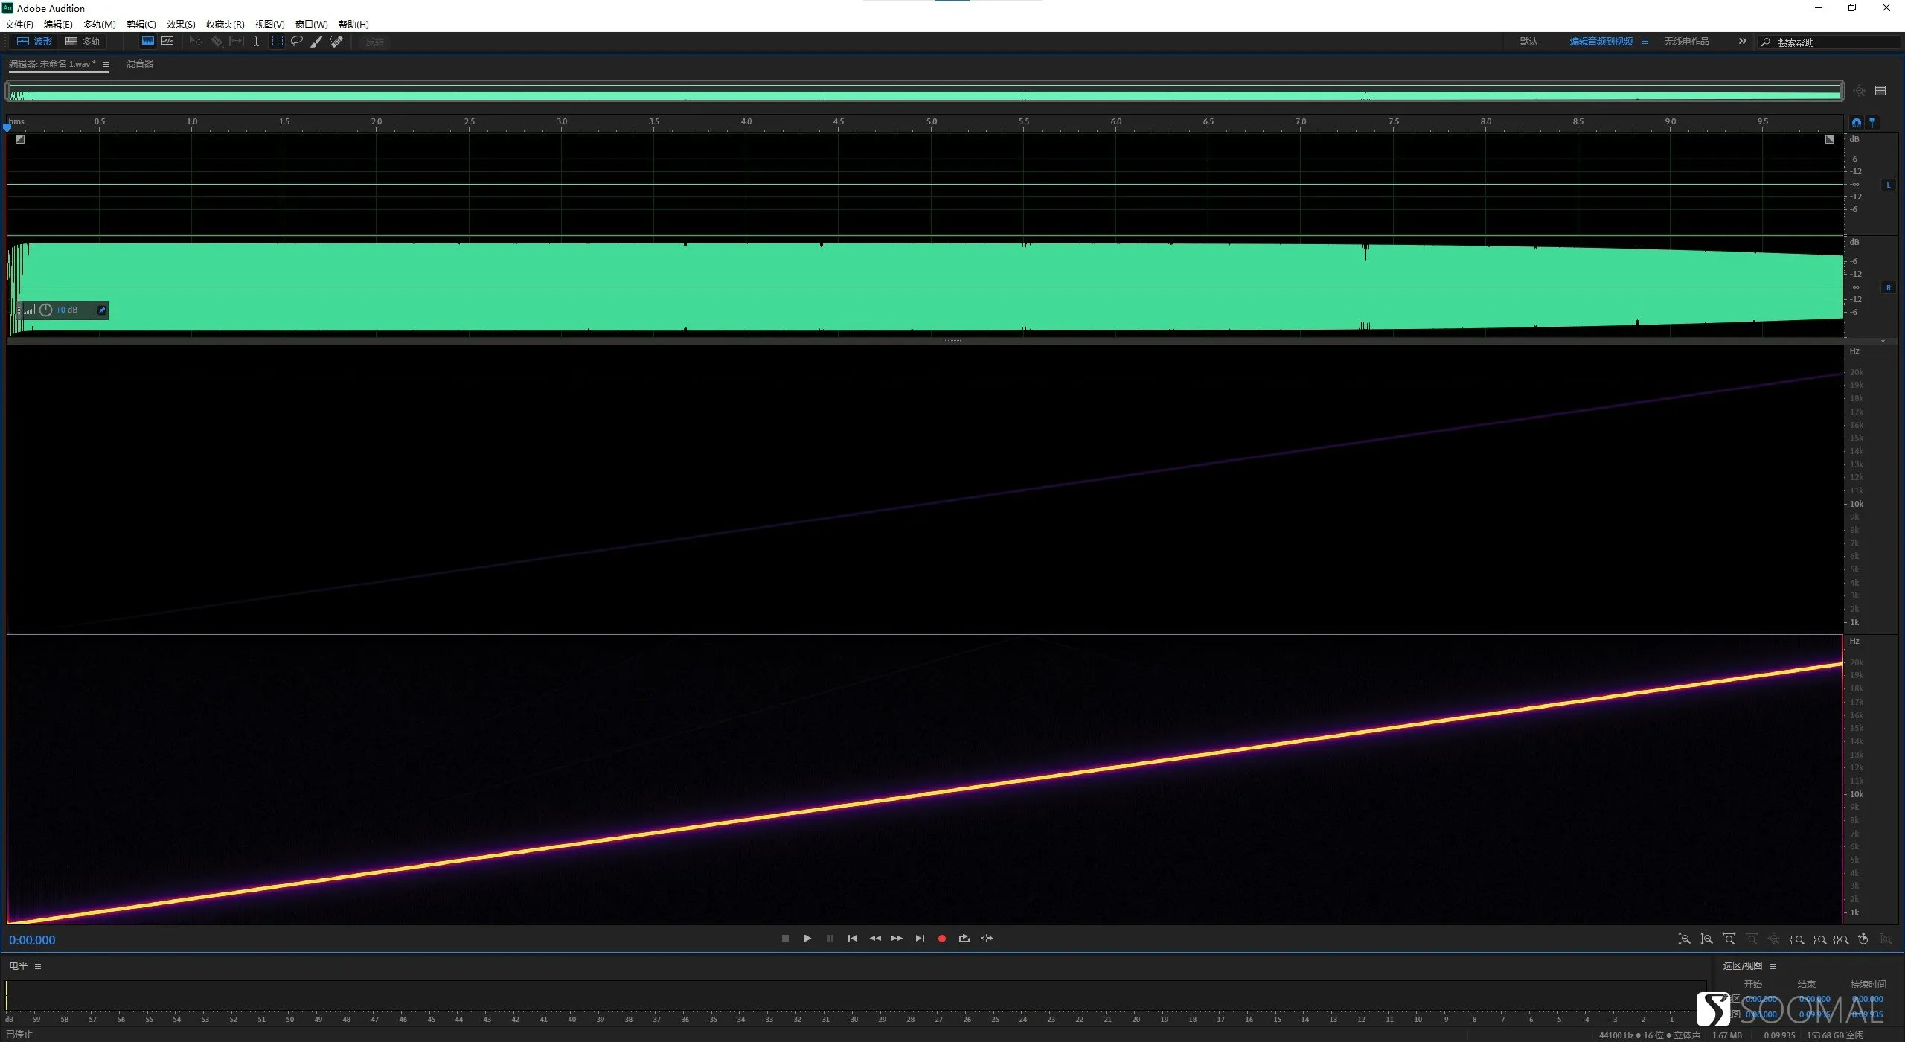
Task: Switch to the 多轨 multitrack view
Action: click(83, 42)
